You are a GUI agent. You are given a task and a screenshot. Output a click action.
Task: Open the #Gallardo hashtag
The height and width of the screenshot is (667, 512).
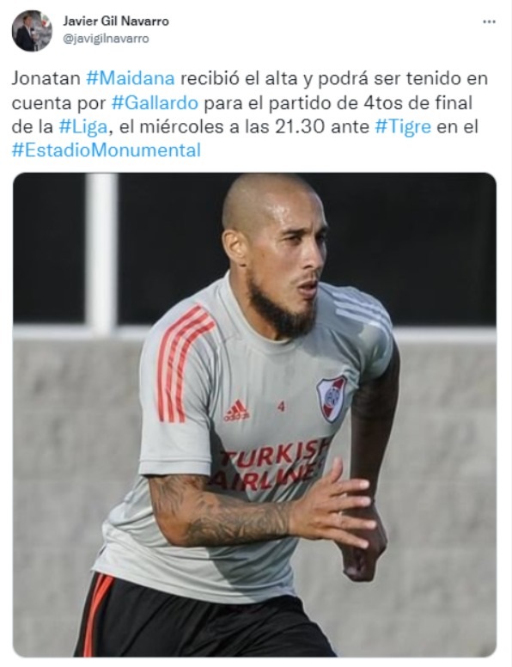(x=155, y=102)
